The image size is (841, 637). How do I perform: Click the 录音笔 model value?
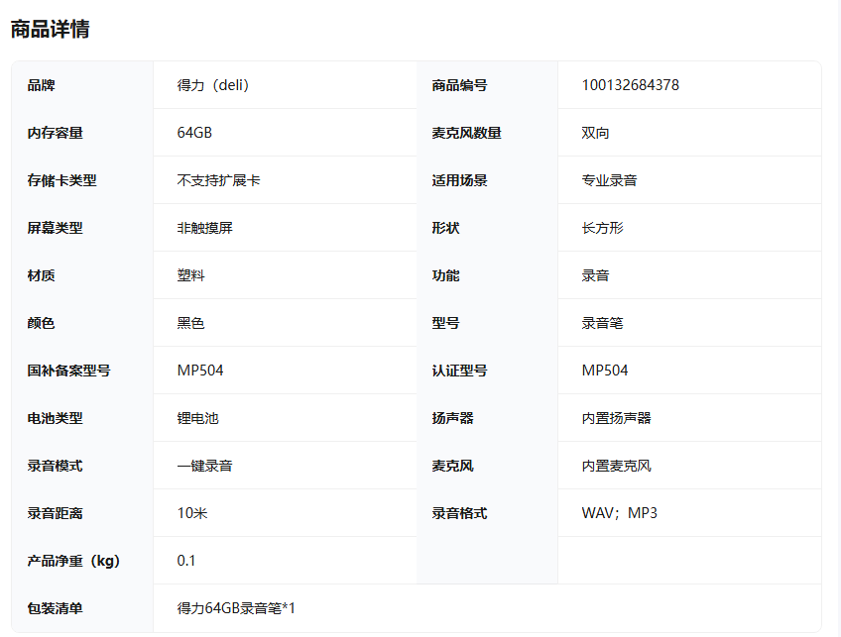pyautogui.click(x=602, y=324)
